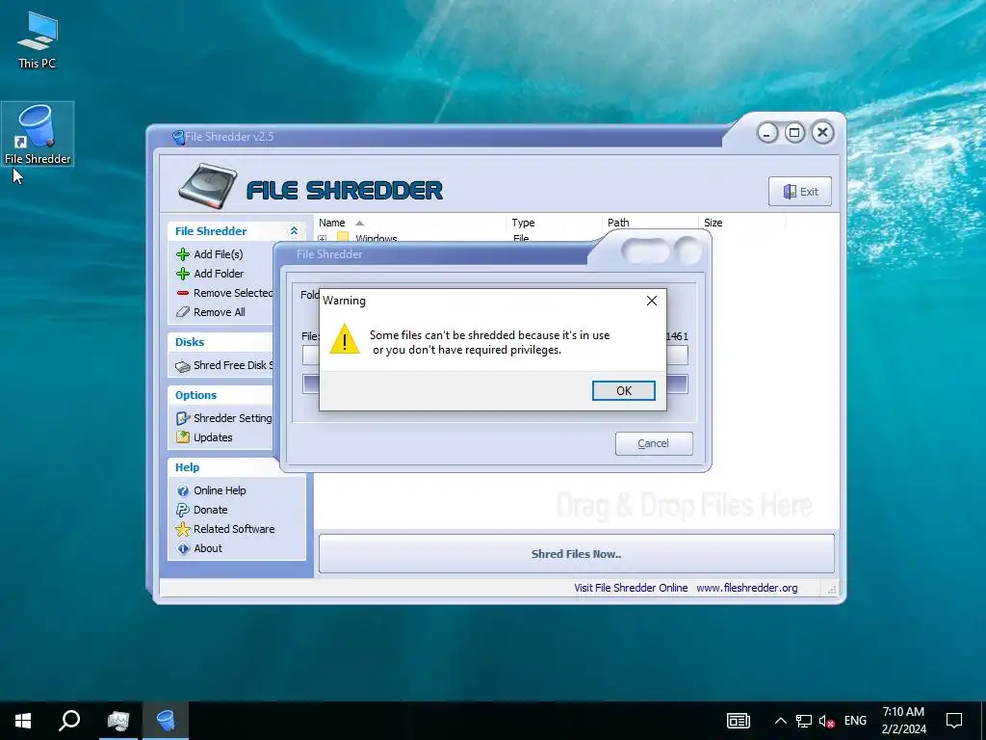Click the Online Help question icon
986x740 pixels.
(183, 490)
